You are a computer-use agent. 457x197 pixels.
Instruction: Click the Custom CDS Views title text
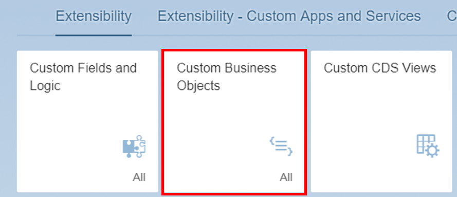click(x=380, y=68)
